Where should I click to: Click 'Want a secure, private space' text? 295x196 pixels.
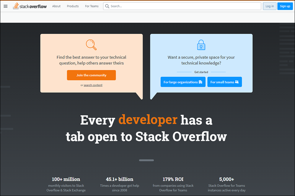201,60
